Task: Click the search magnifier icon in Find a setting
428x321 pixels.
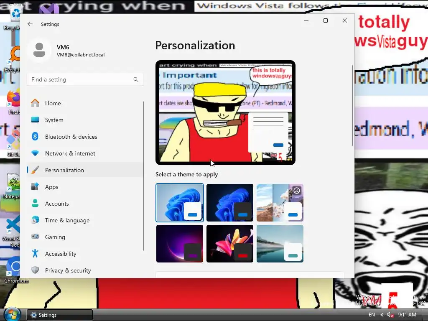Action: [136, 79]
